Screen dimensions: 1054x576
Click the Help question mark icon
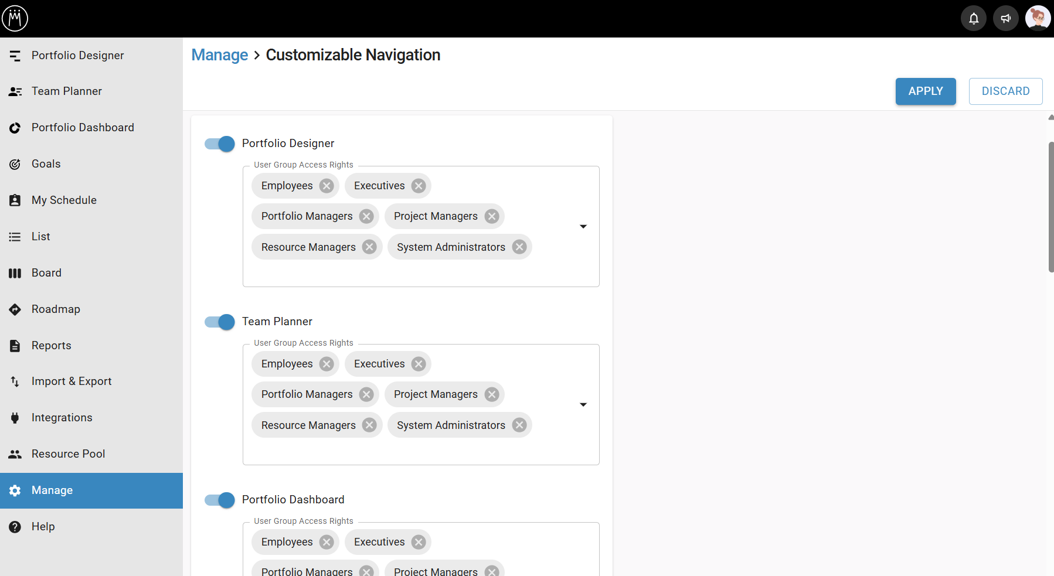[x=15, y=527]
